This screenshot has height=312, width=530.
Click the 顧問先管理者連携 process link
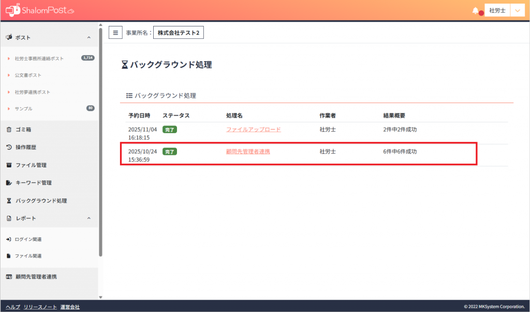(248, 152)
